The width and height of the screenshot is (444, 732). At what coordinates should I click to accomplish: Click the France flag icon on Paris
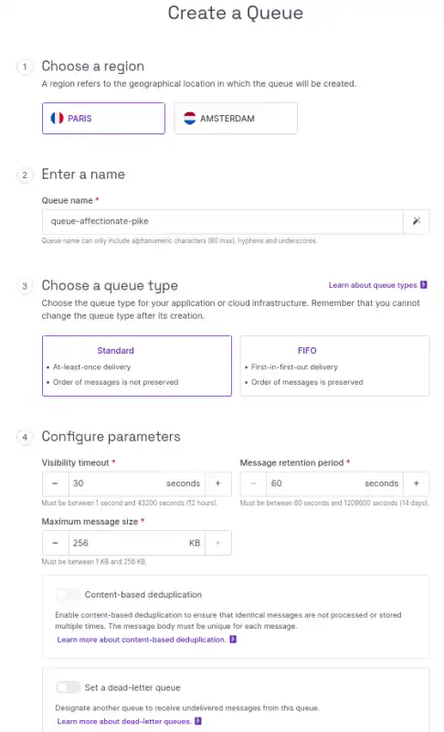[x=57, y=118]
